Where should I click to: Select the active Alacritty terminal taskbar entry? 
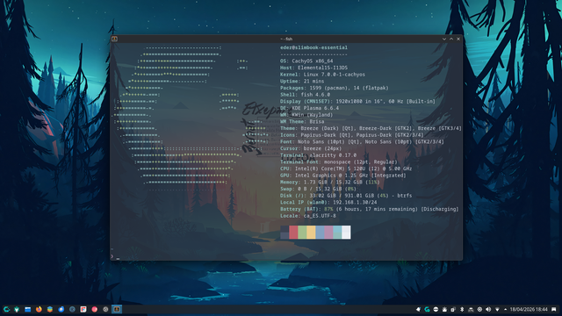tap(117, 309)
